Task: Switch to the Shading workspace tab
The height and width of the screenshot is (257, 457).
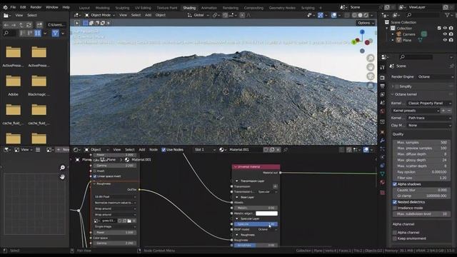Action: [x=189, y=8]
